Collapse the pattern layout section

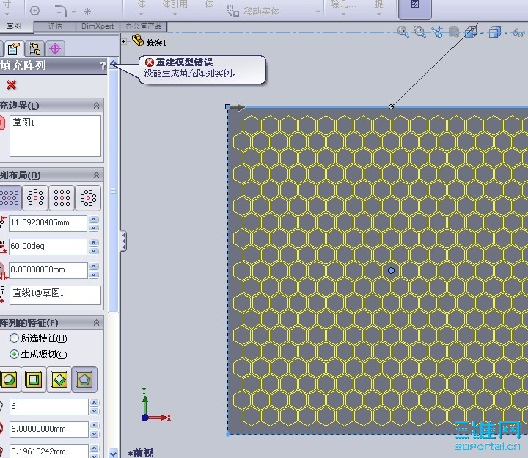[96, 175]
